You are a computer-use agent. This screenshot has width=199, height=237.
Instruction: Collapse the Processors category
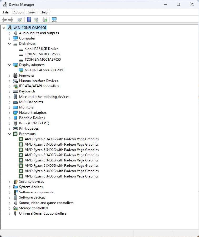click(9, 134)
